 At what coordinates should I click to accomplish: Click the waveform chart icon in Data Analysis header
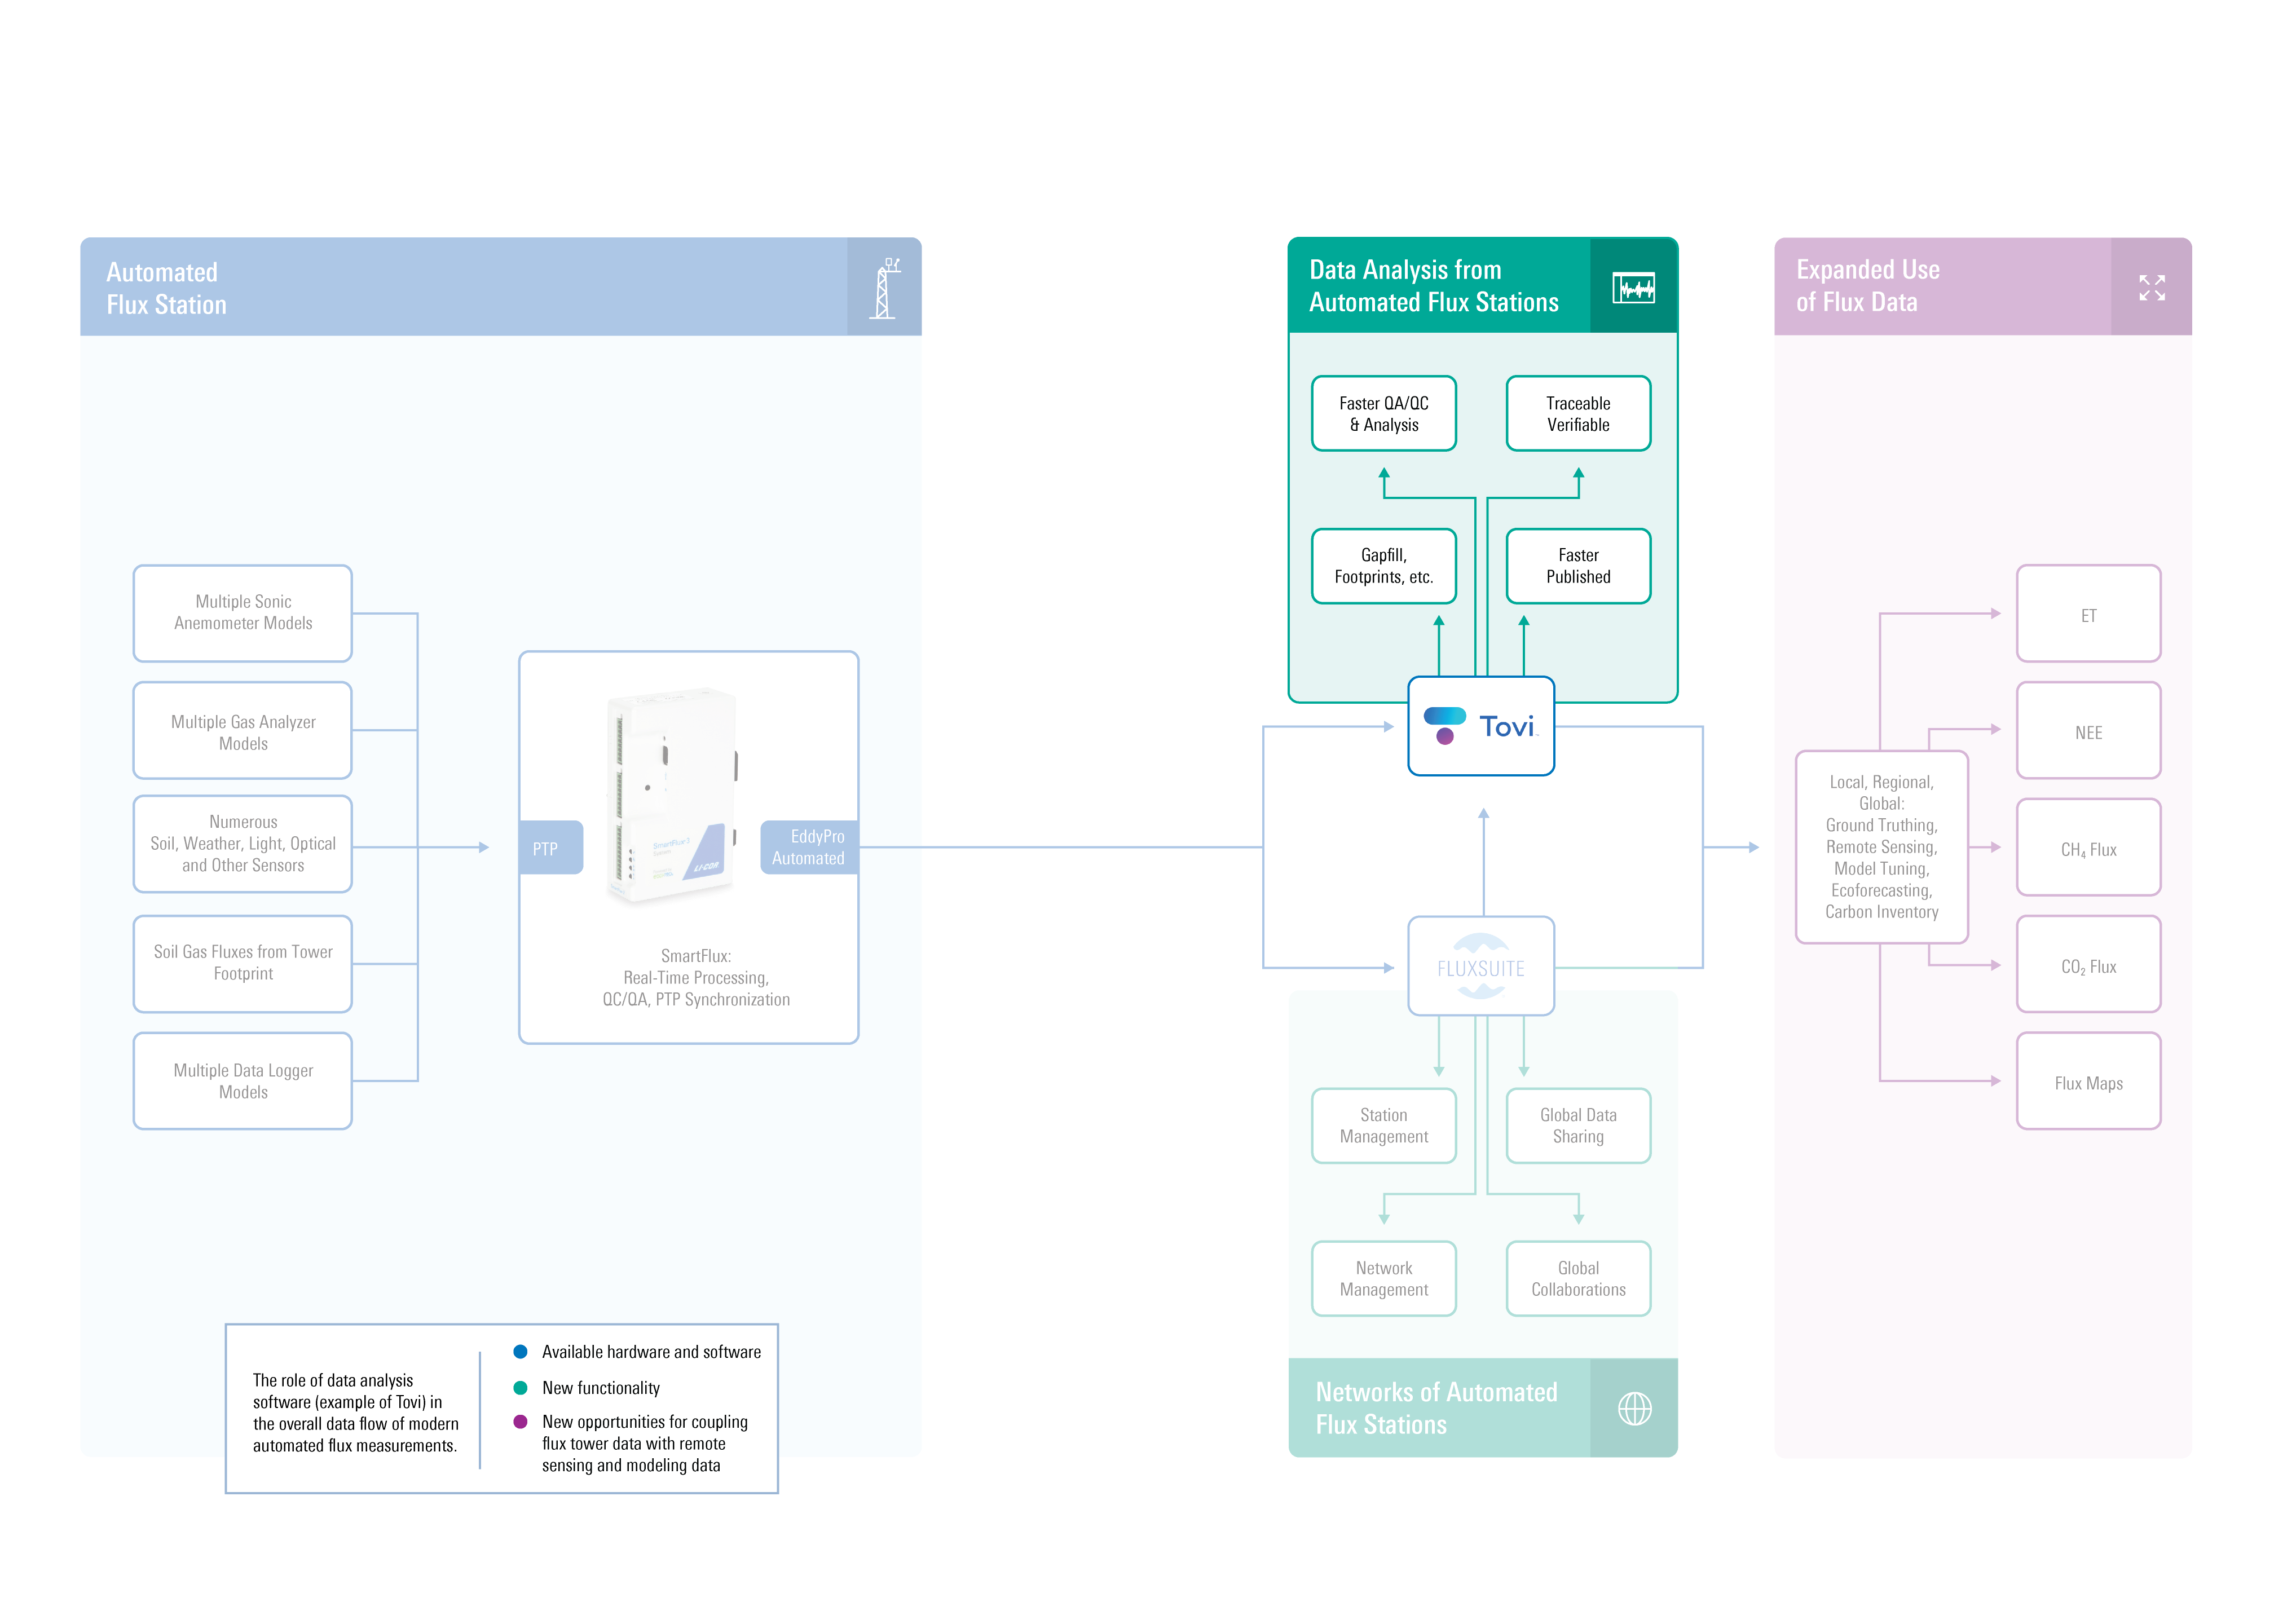(x=1633, y=288)
